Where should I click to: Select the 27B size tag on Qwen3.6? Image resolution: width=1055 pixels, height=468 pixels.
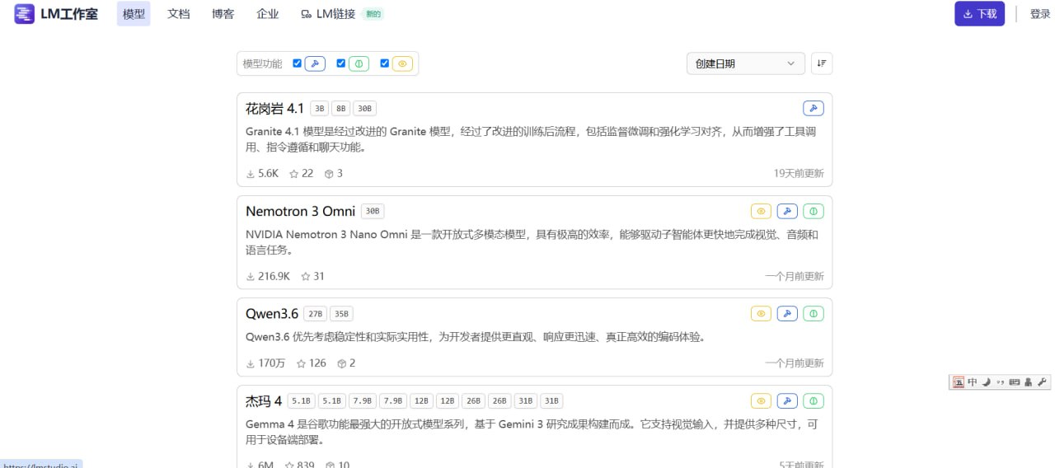coord(316,314)
